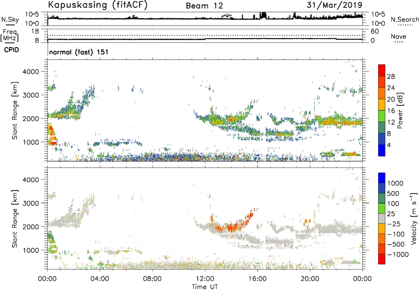Select the 'Beam 12' label

[x=204, y=6]
